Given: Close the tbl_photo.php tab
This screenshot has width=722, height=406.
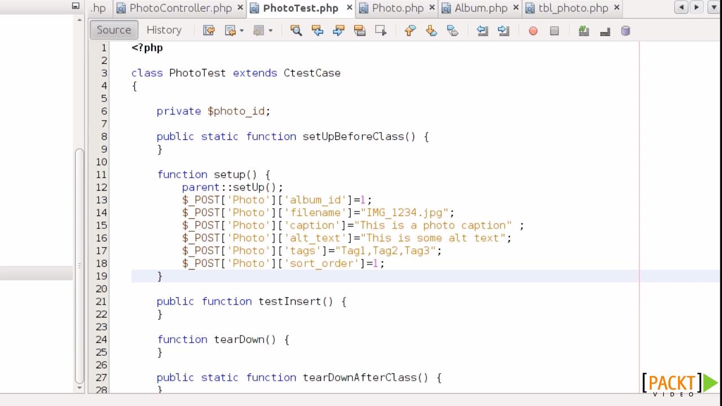Looking at the screenshot, I should coord(617,8).
